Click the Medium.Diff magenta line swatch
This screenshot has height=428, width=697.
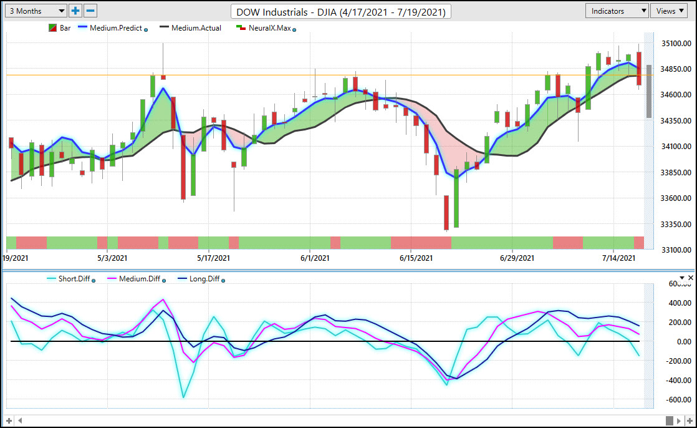112,278
